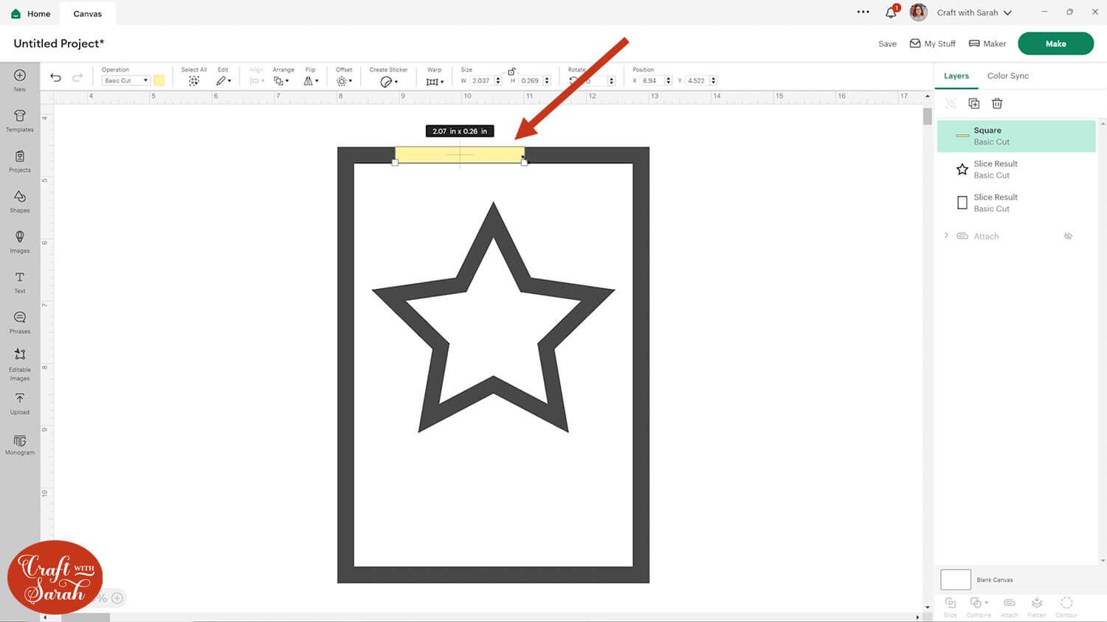Delete the selected layer with trash icon

[x=997, y=104]
